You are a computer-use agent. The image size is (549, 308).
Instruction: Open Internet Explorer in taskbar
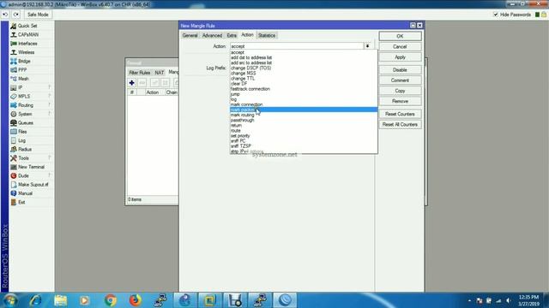35,300
